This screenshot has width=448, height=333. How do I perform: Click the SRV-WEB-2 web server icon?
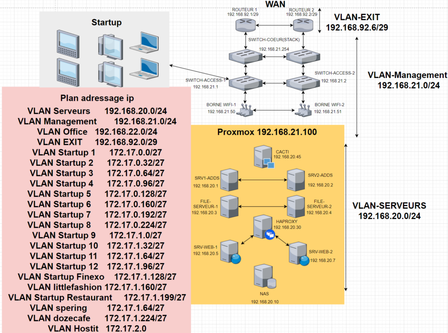tap(297, 253)
